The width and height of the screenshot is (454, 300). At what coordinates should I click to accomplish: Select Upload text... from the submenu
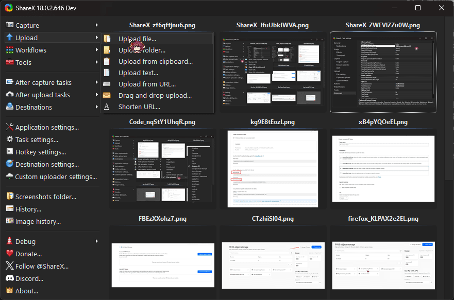(138, 73)
